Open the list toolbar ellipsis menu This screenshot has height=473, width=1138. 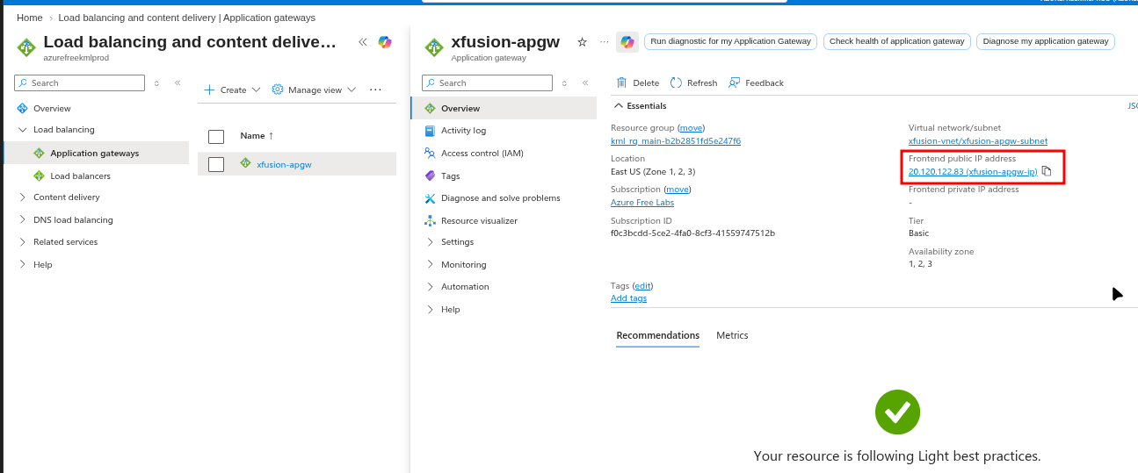375,90
